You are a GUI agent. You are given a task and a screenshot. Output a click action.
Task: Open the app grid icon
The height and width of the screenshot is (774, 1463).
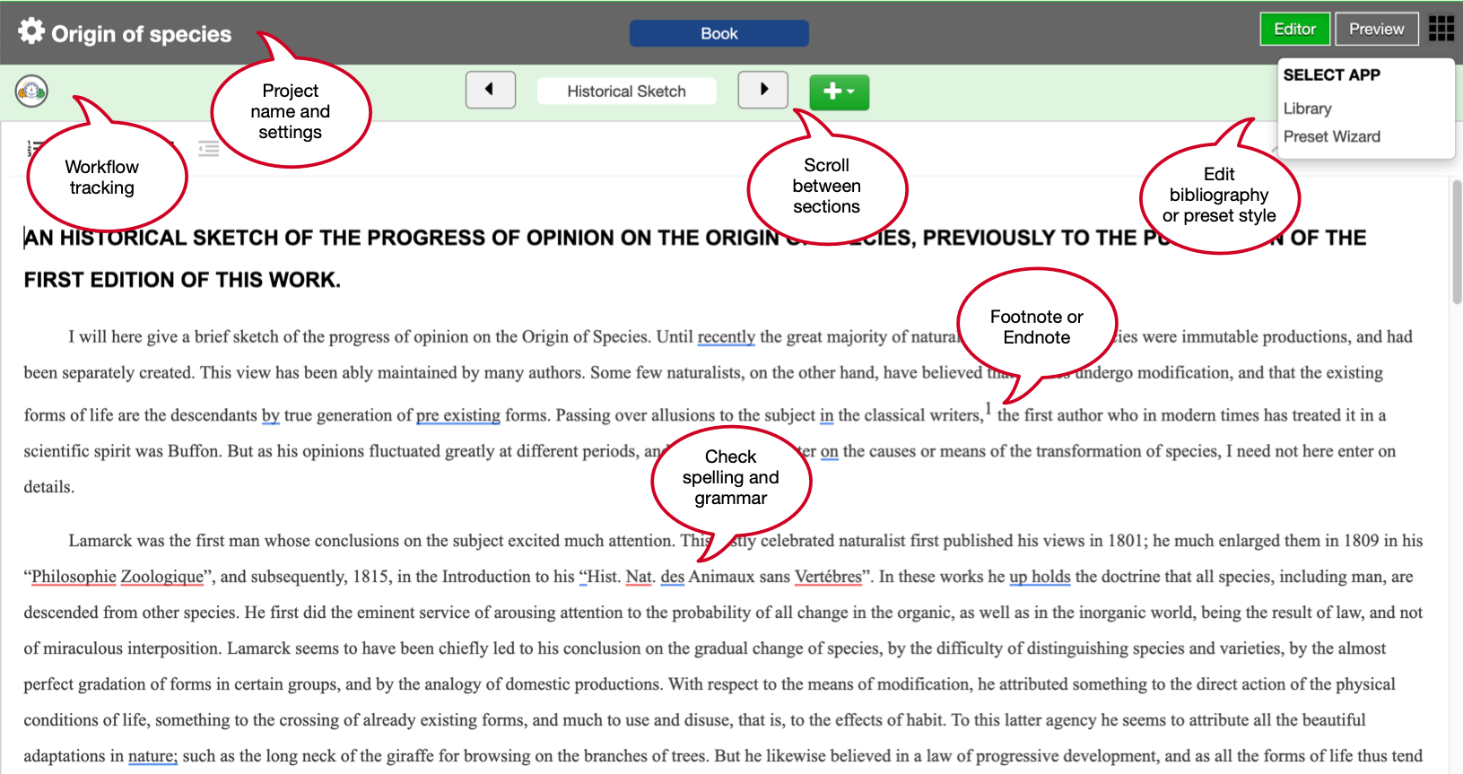pyautogui.click(x=1441, y=29)
